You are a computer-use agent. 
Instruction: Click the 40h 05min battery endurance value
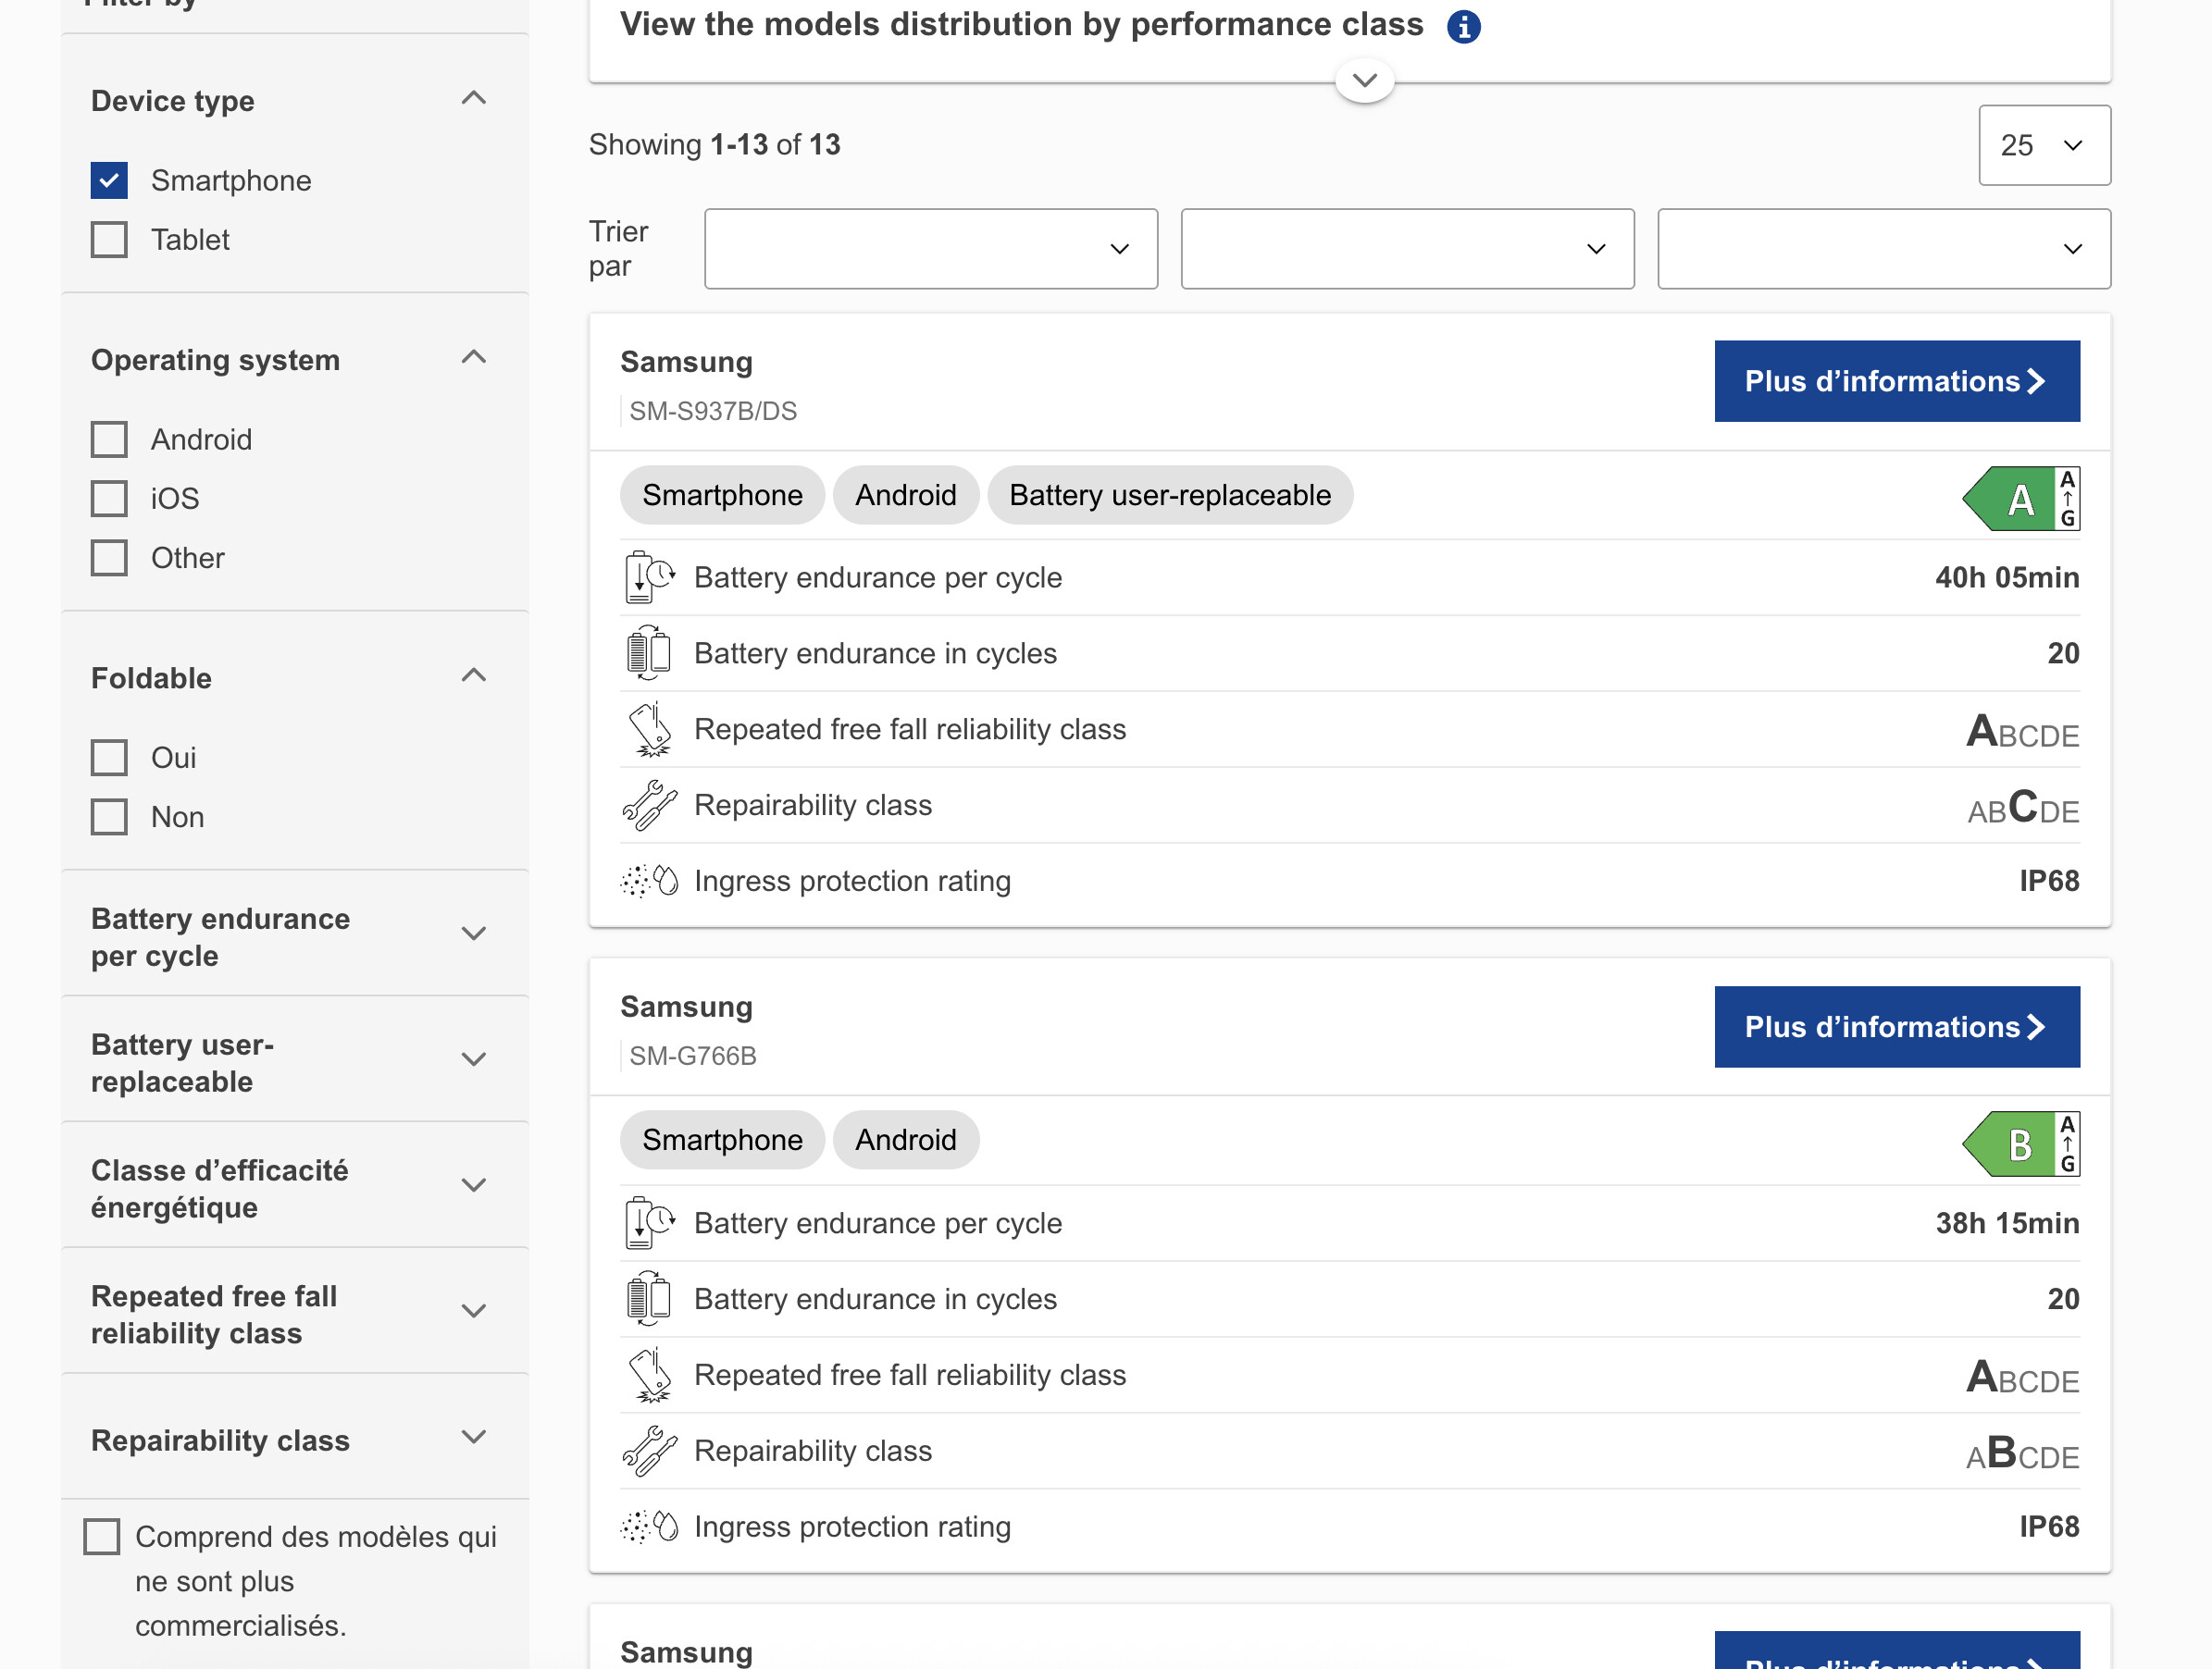point(2007,577)
